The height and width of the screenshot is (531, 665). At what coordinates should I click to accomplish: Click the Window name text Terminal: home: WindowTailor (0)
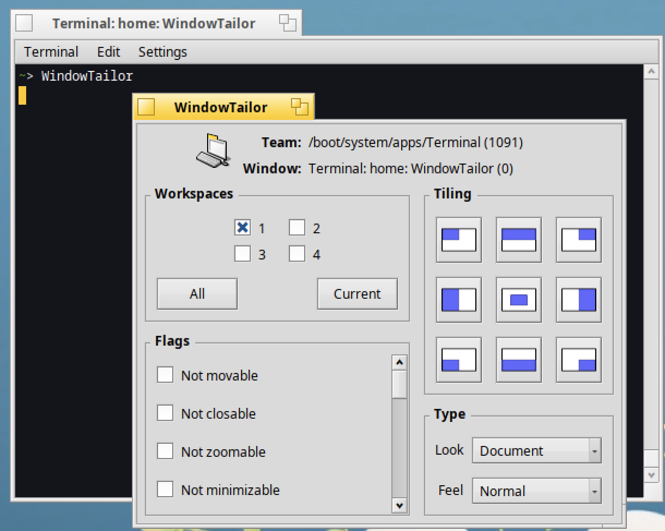coord(411,168)
